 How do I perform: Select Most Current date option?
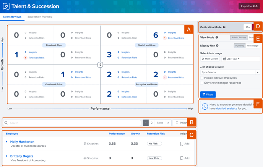coord(210,59)
